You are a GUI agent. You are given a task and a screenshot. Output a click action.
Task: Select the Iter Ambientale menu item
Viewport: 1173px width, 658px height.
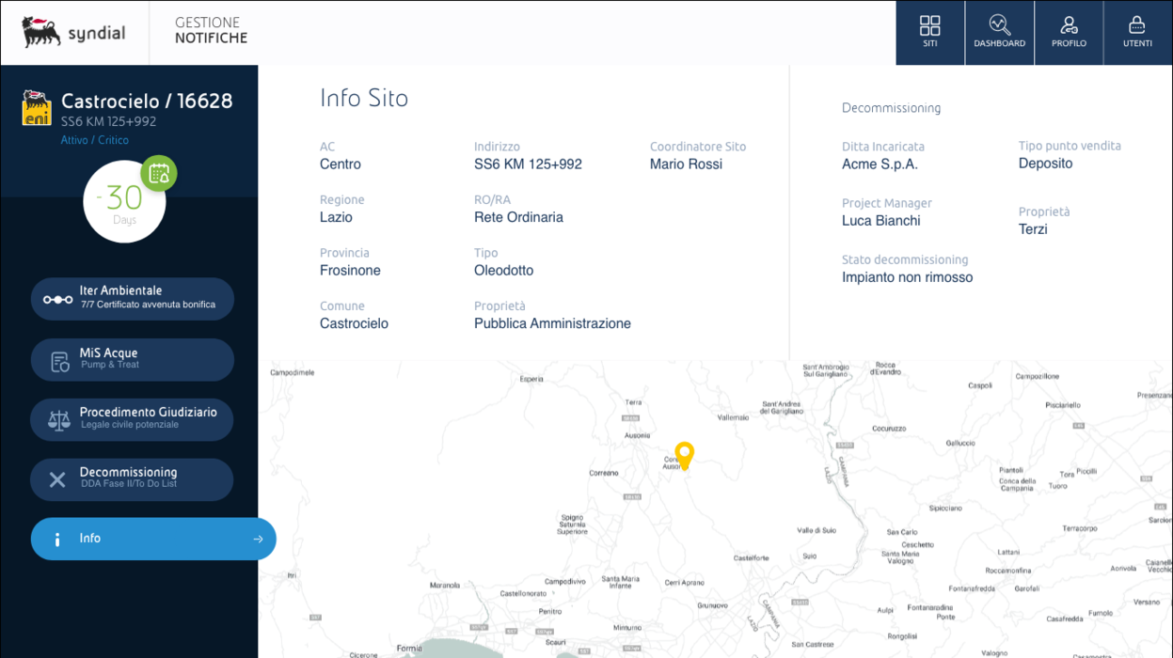pyautogui.click(x=132, y=298)
